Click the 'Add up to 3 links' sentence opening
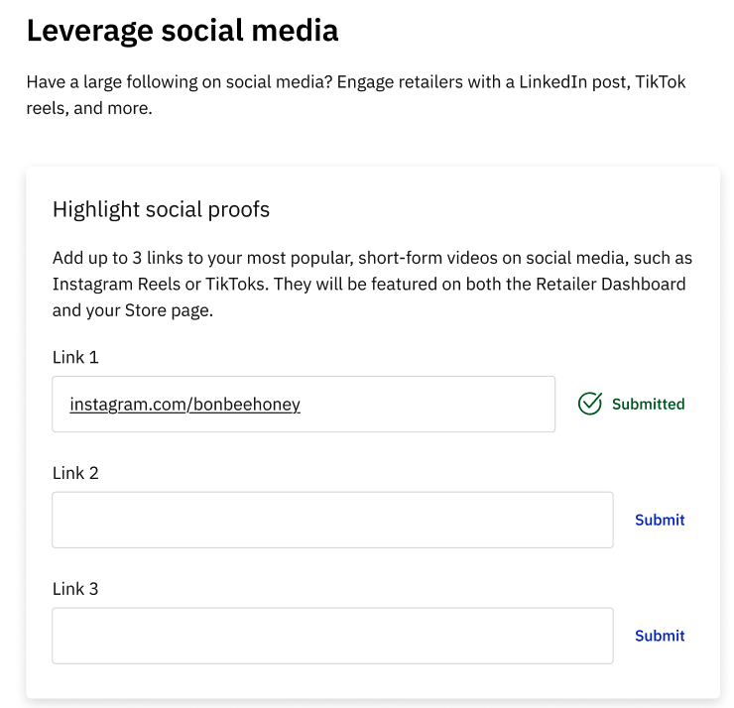This screenshot has height=708, width=734. click(117, 258)
